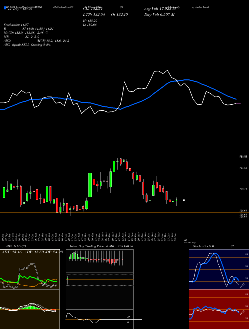Click the 141.55 price axis label
Screen dimensions: 249x329
(x=243, y=168)
